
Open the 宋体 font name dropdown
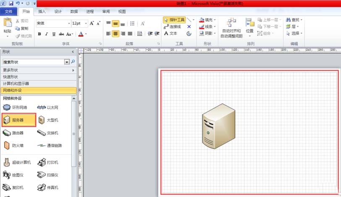click(x=68, y=23)
